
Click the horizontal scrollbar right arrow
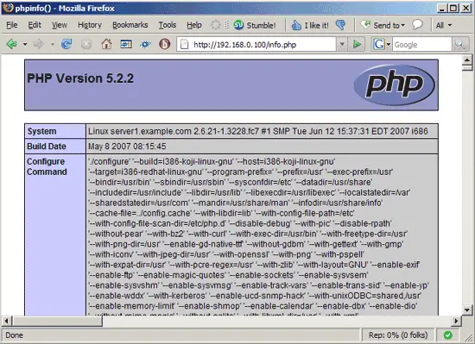pyautogui.click(x=456, y=321)
